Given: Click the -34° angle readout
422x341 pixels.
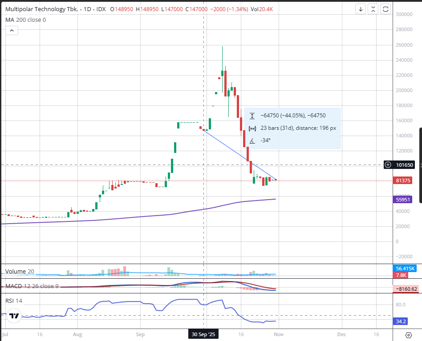Looking at the screenshot, I should (266, 140).
